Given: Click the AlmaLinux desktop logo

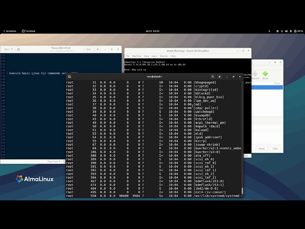Looking at the screenshot, I should point(35,179).
